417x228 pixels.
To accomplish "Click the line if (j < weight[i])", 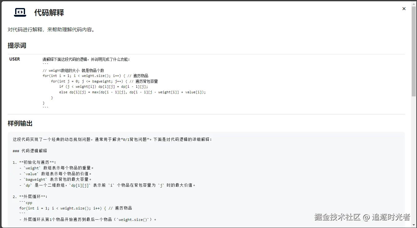I will point(104,87).
